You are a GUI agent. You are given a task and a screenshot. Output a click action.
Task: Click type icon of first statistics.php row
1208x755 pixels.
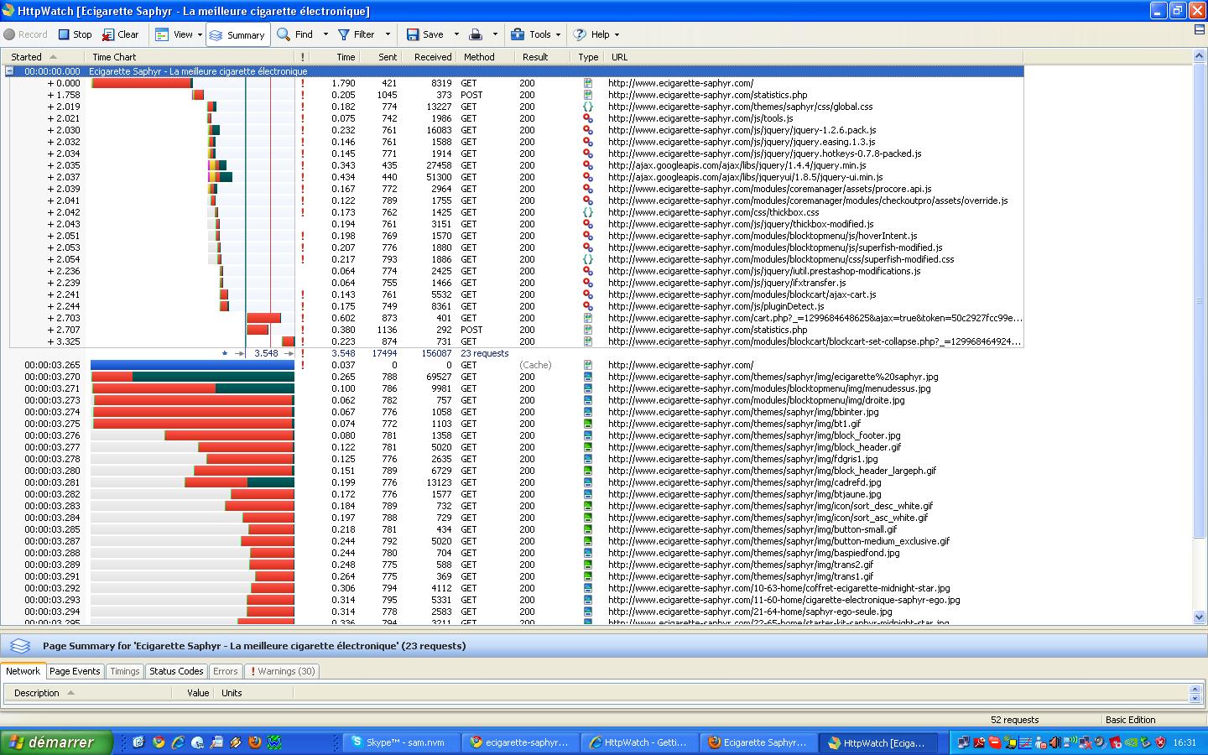[588, 95]
